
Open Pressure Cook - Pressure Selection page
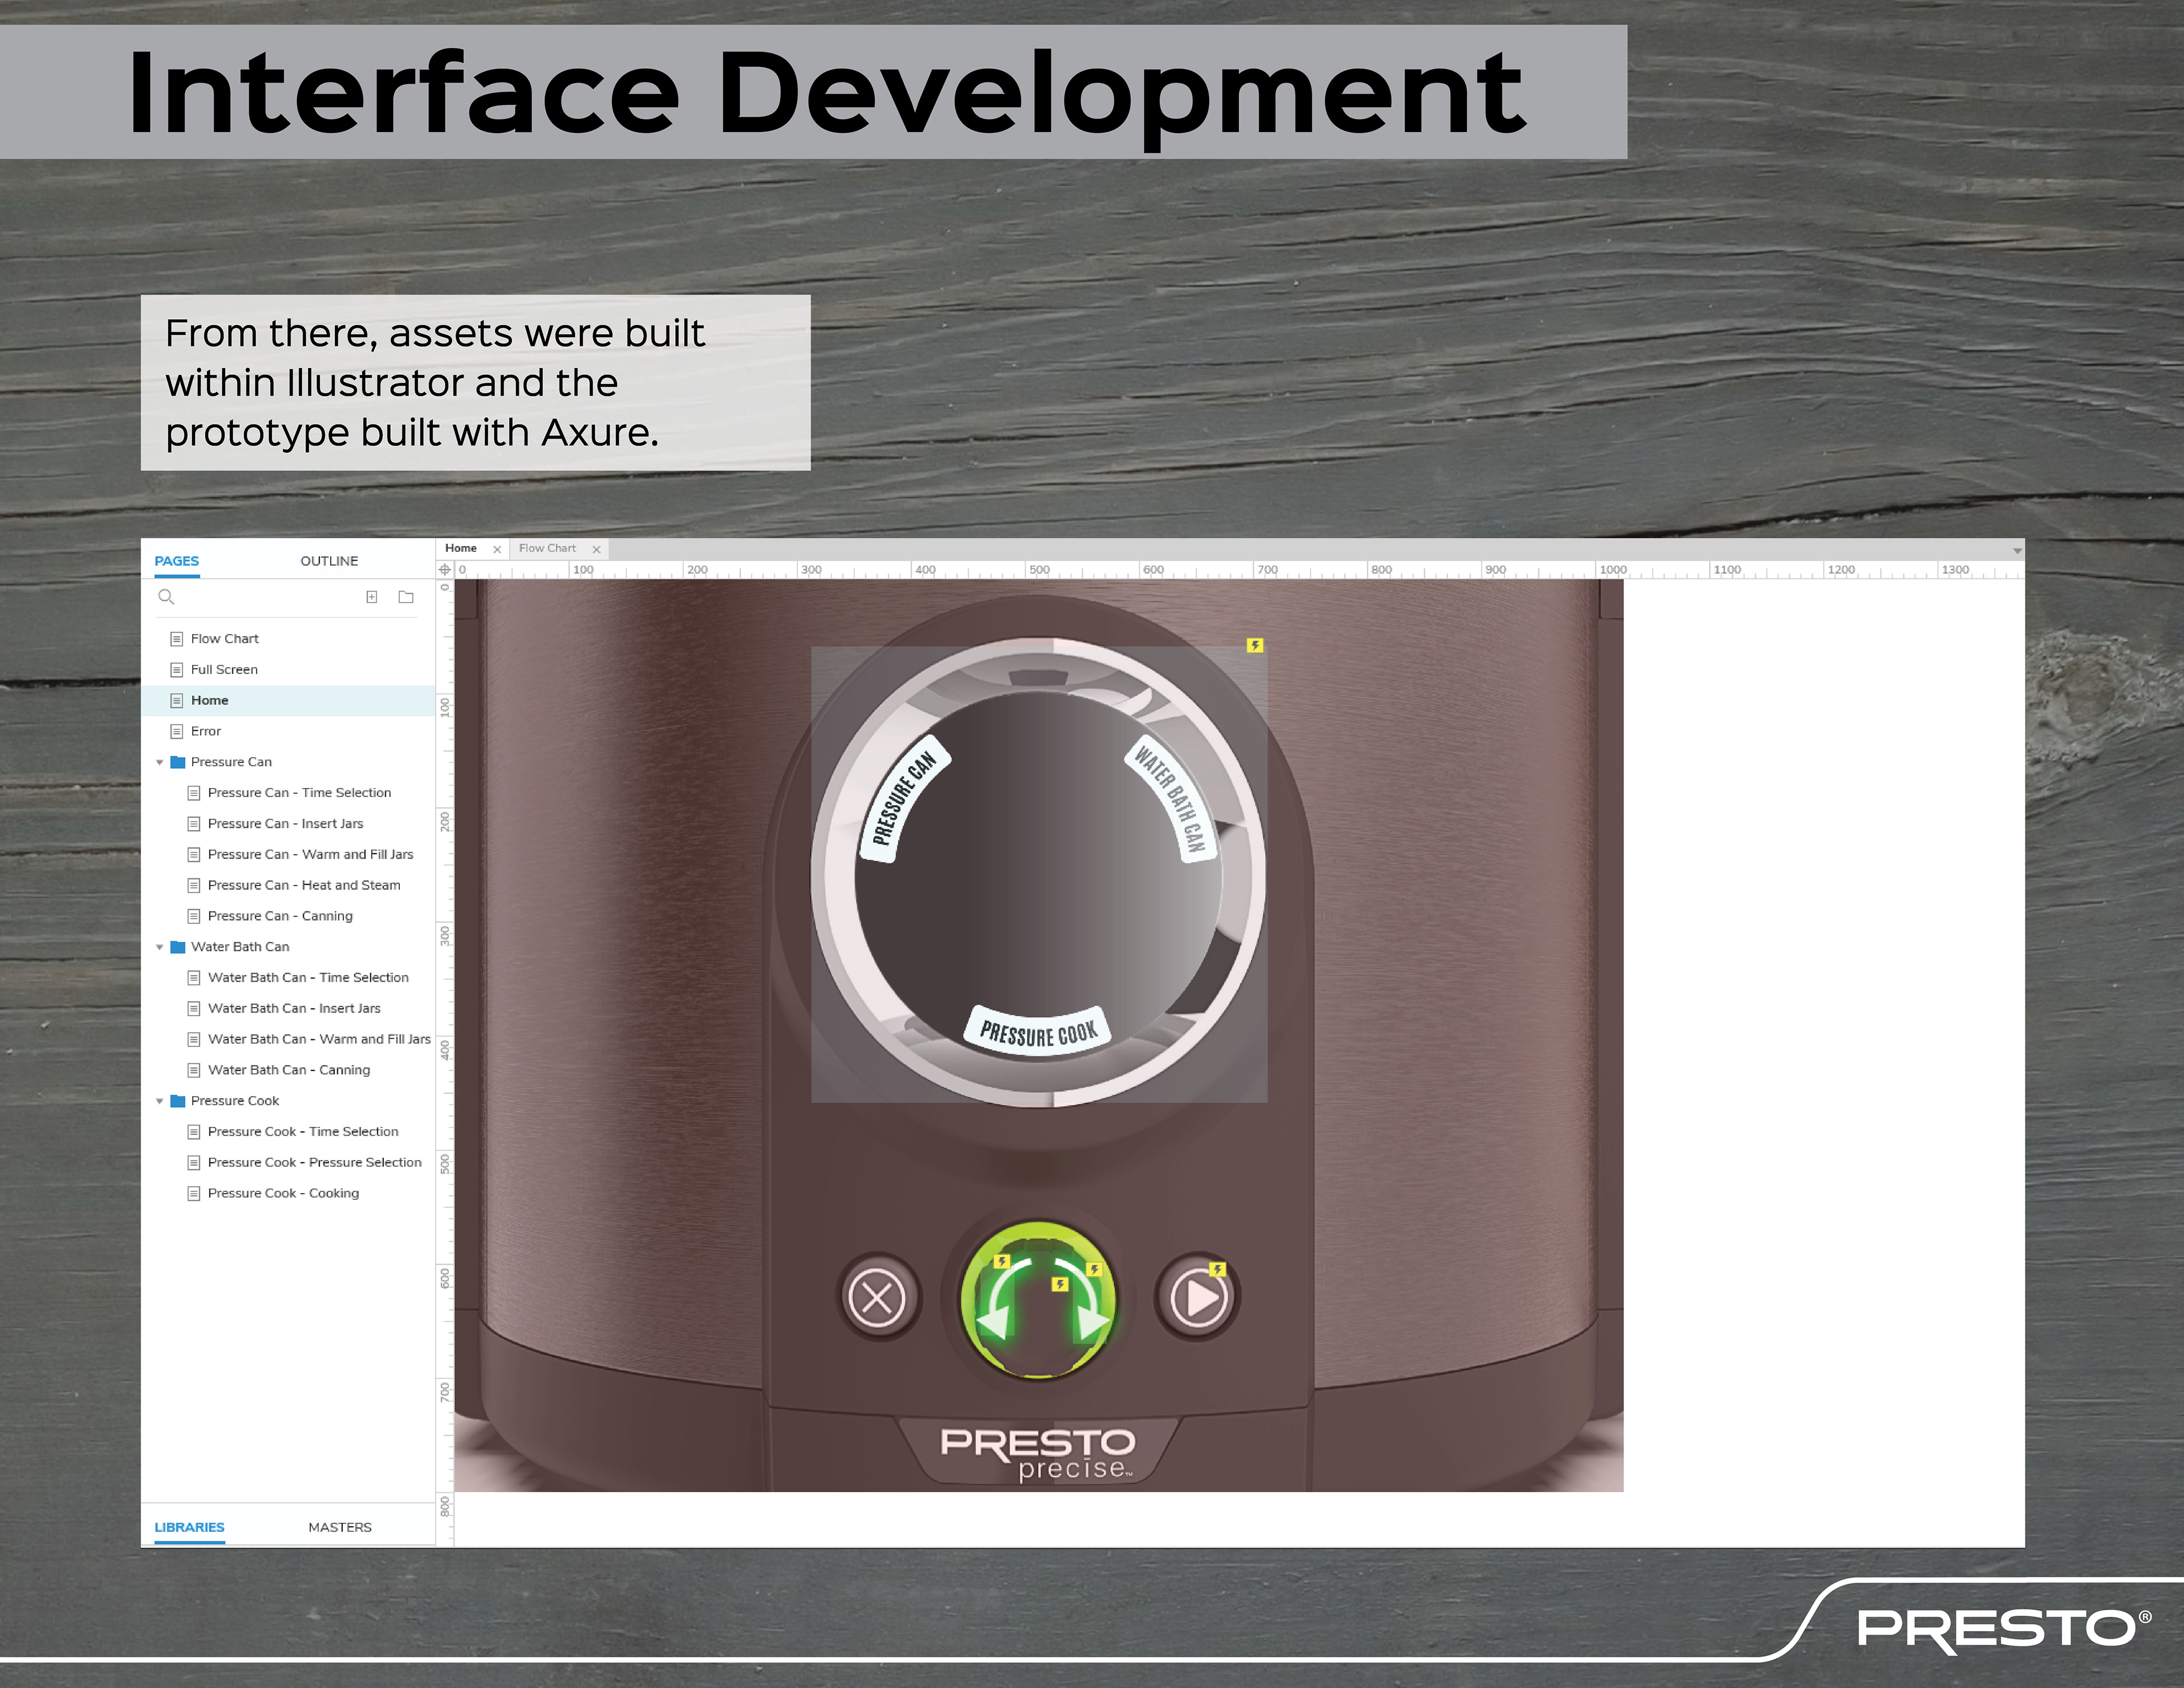point(315,1163)
